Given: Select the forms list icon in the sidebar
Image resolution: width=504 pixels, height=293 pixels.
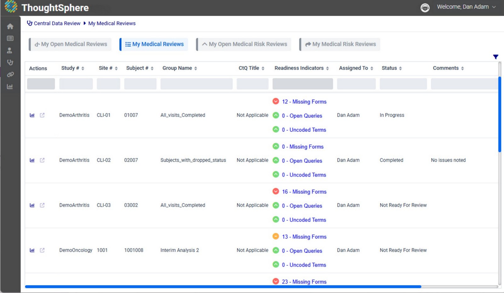Looking at the screenshot, I should point(10,38).
